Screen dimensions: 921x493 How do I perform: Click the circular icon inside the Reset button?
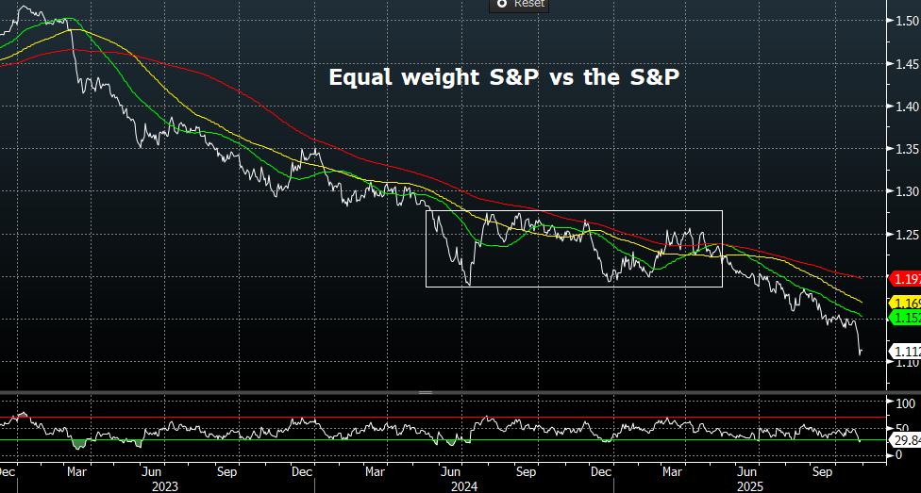[501, 4]
